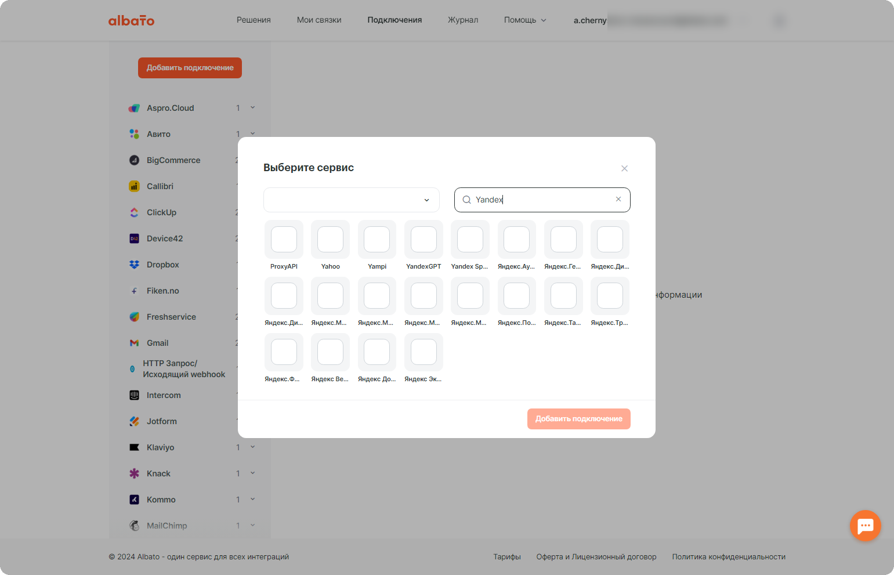Select the Yahoo service tile
Viewport: 894px width, 575px height.
click(x=331, y=245)
